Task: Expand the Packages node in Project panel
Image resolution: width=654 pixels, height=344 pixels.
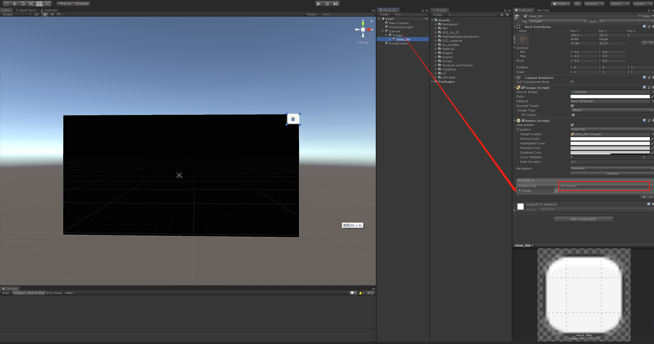Action: pyautogui.click(x=433, y=82)
